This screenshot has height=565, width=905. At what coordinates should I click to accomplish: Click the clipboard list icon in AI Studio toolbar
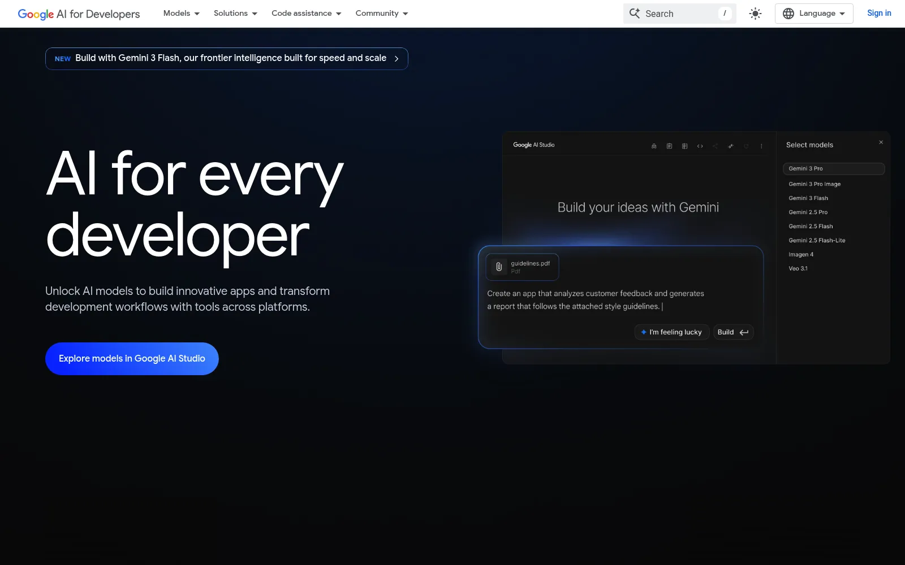pyautogui.click(x=669, y=146)
